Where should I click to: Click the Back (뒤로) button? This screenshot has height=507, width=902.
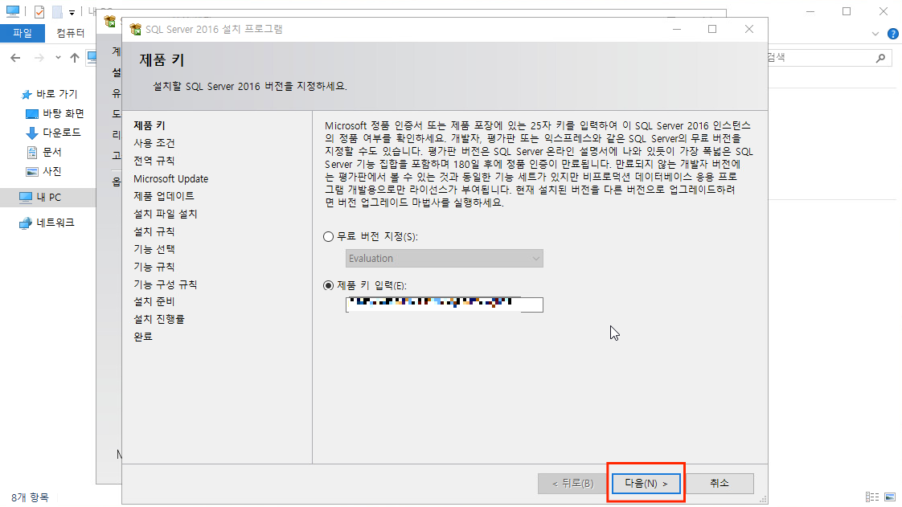coord(573,484)
